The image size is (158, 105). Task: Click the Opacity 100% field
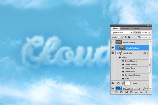pos(145,32)
